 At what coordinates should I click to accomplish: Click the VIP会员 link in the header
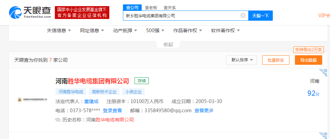pos(324,16)
